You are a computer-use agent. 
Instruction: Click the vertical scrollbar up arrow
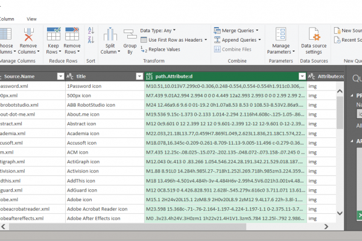click(x=340, y=91)
